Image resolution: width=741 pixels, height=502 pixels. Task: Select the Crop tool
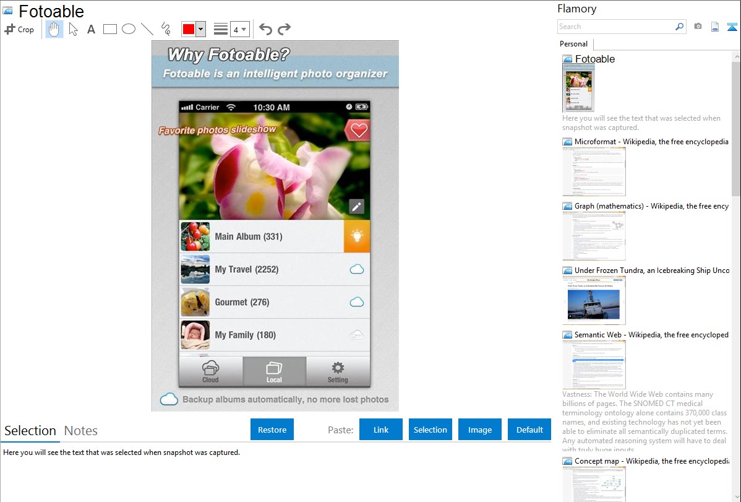tap(19, 29)
